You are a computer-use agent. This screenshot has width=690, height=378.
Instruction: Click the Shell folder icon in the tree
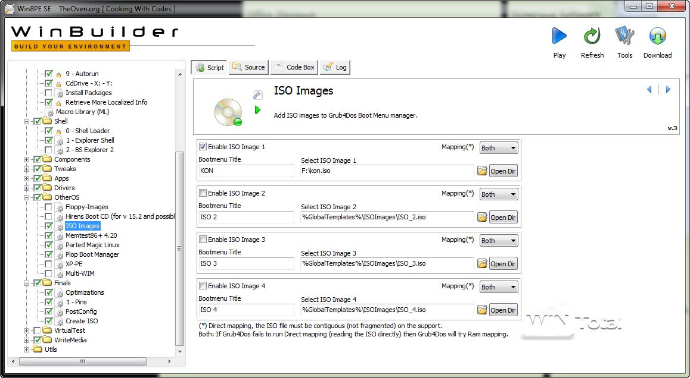[x=48, y=121]
